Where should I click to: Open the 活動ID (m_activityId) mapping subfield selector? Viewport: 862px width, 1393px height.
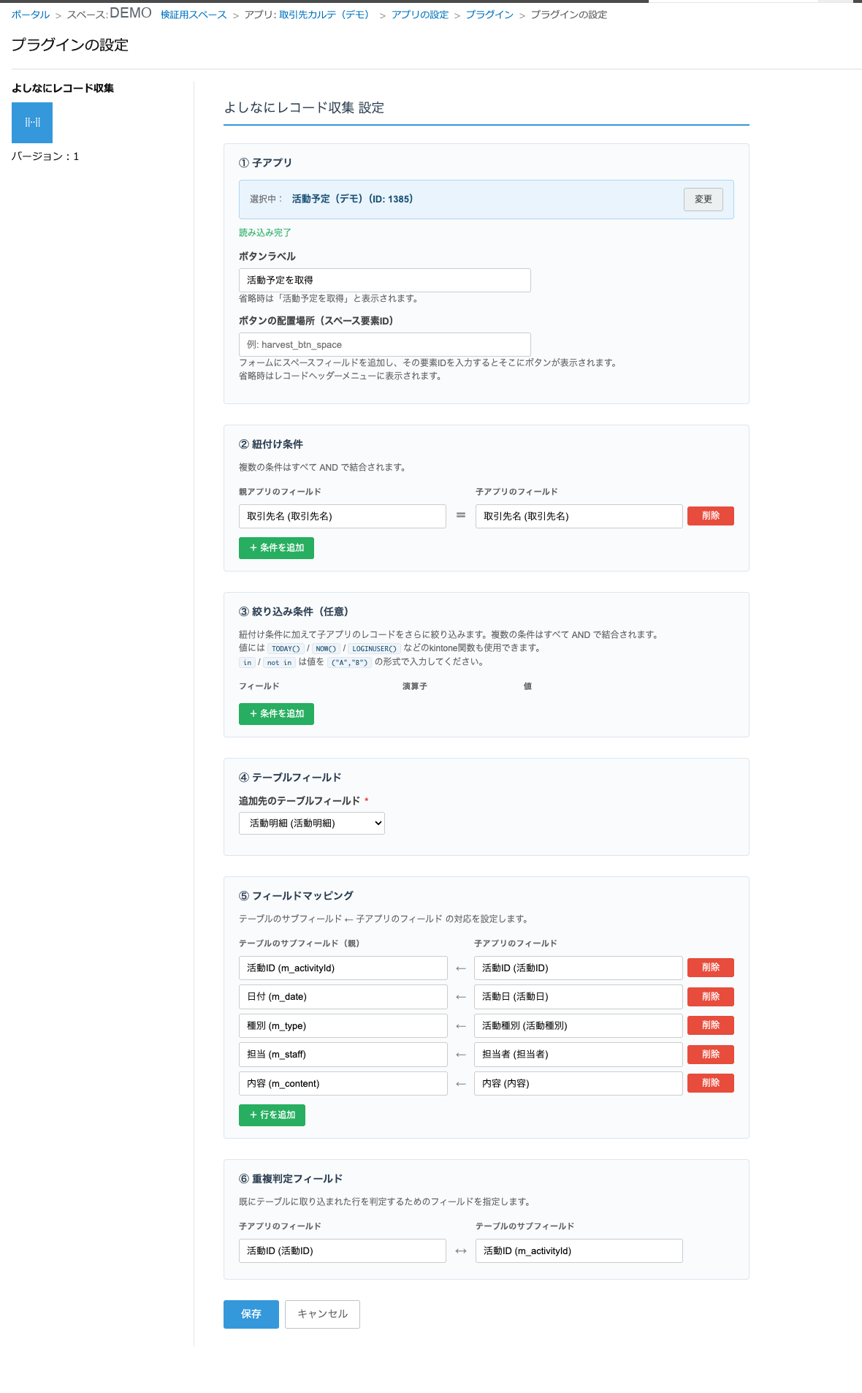pyautogui.click(x=343, y=968)
